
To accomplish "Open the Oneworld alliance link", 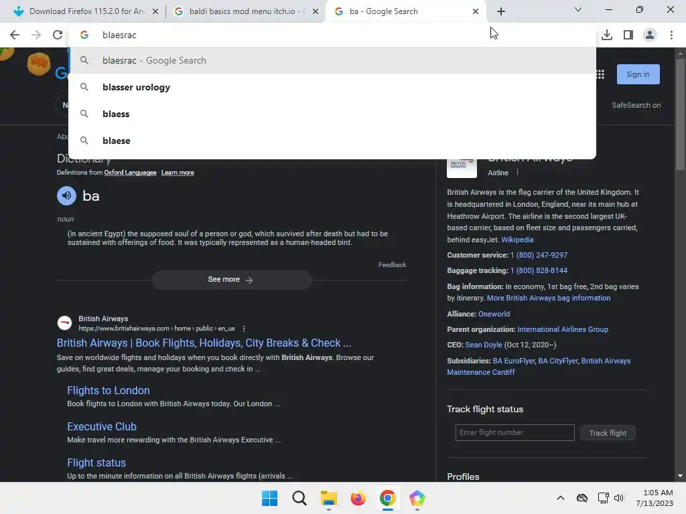I will pos(494,314).
